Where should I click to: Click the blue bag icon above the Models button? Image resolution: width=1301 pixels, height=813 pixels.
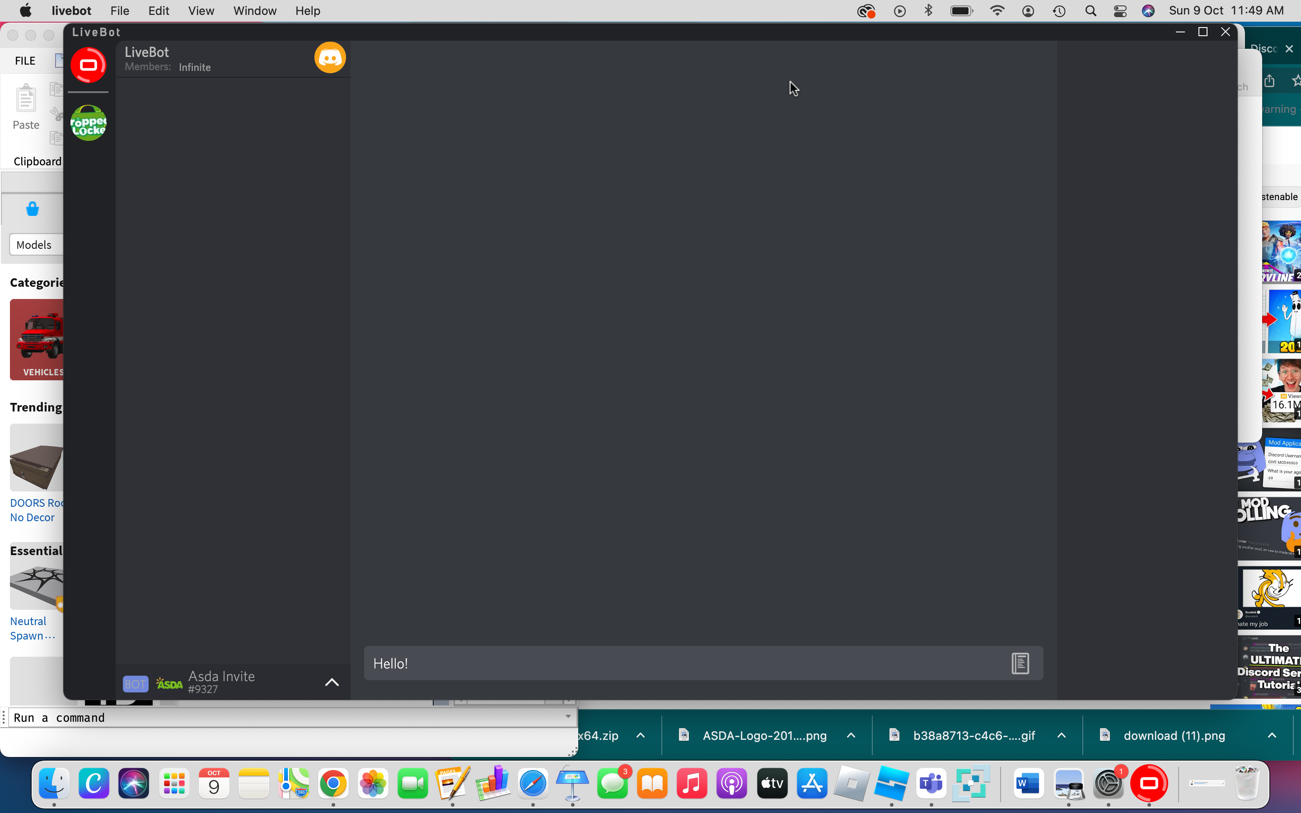[32, 208]
